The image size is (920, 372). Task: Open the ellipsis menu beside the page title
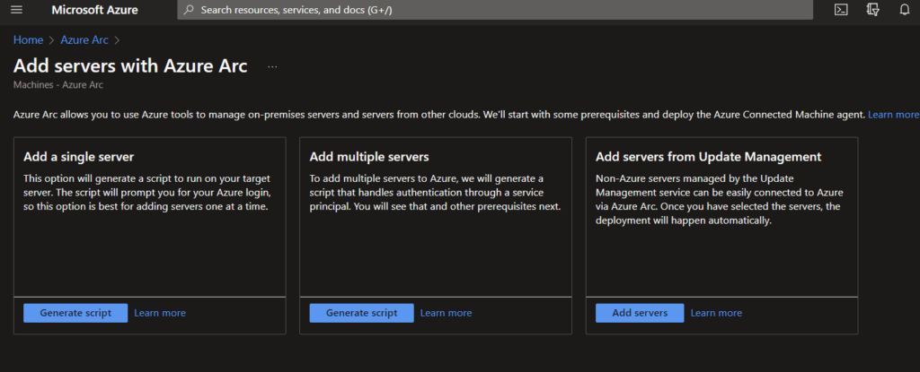pyautogui.click(x=272, y=67)
